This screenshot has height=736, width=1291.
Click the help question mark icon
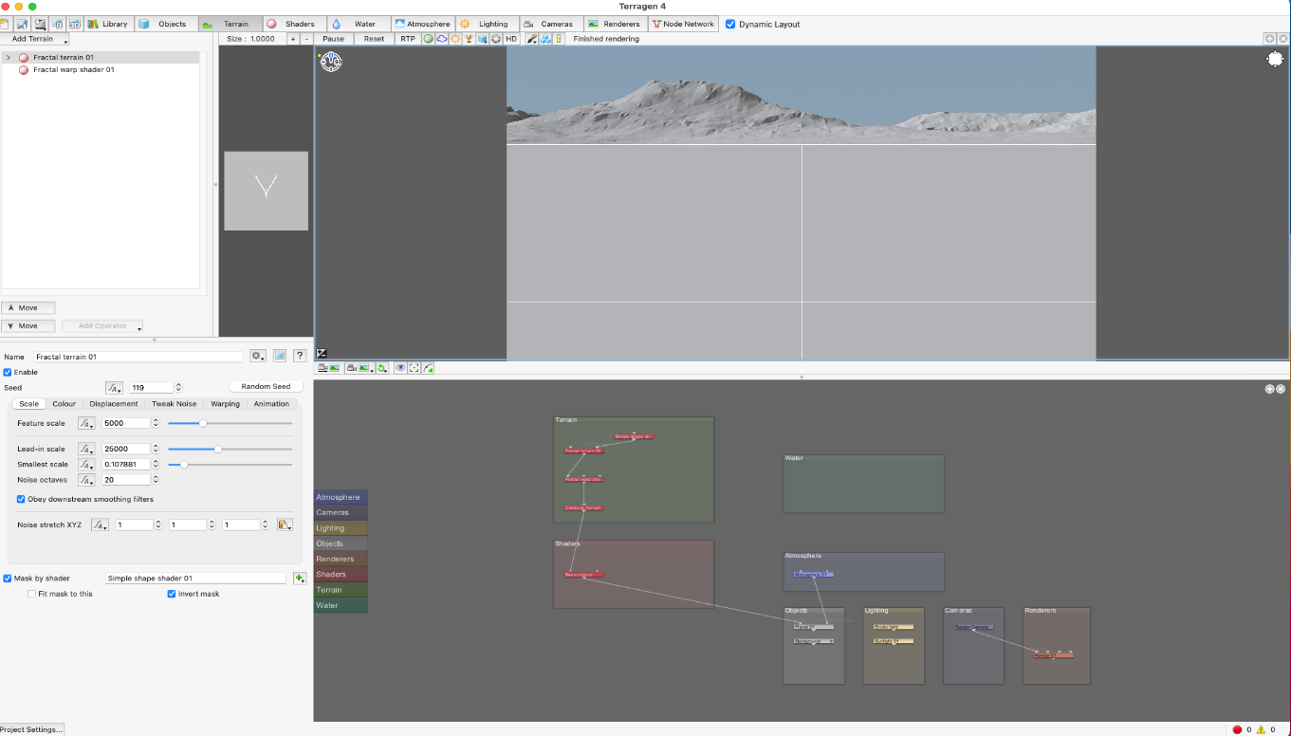(x=299, y=356)
